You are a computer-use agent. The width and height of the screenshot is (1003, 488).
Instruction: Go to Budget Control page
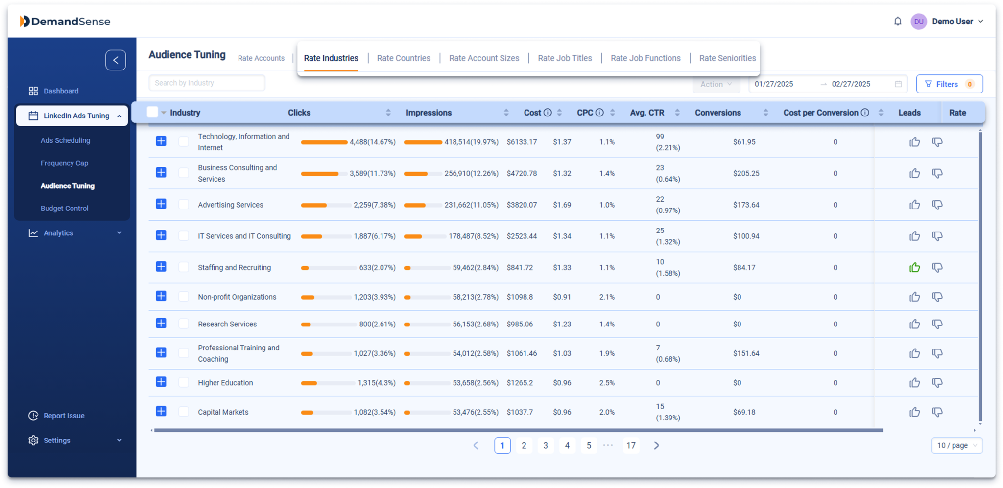pyautogui.click(x=64, y=208)
